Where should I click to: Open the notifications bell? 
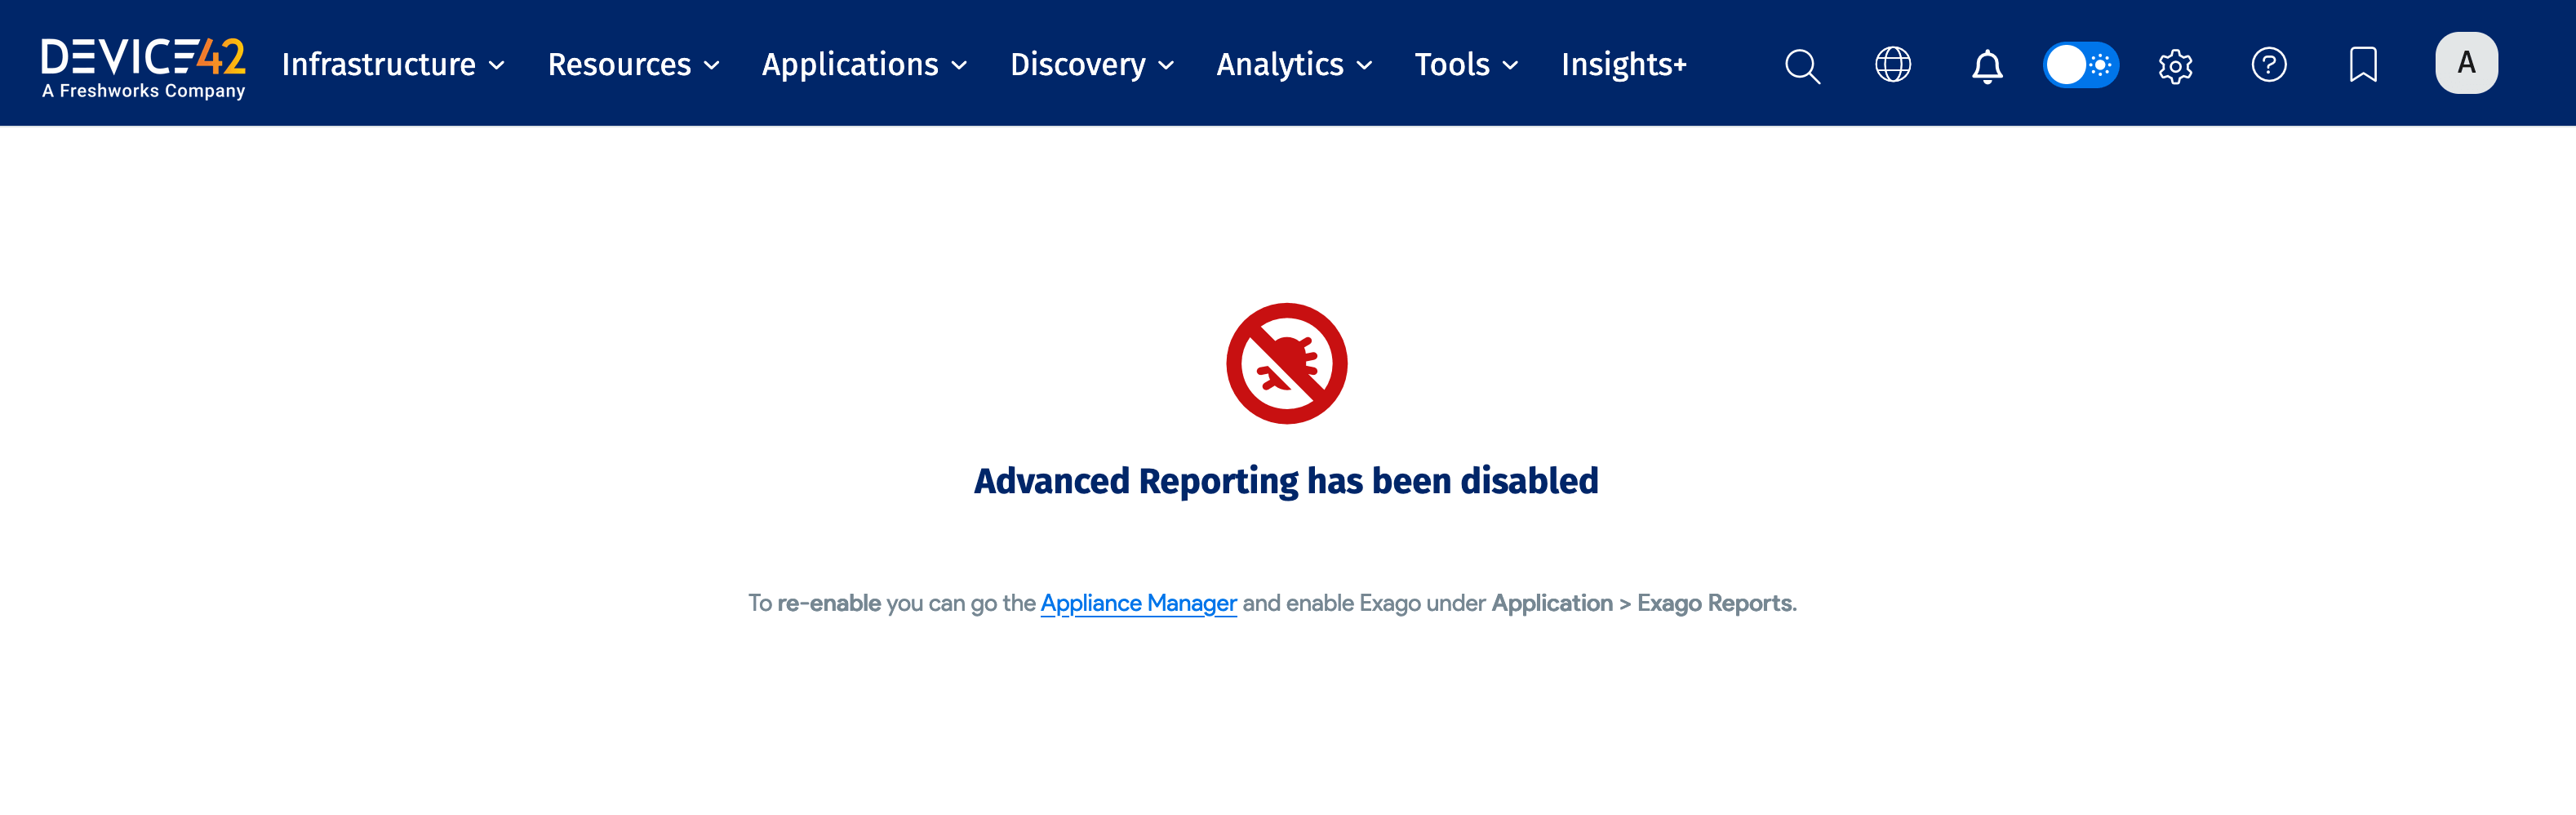(1987, 66)
